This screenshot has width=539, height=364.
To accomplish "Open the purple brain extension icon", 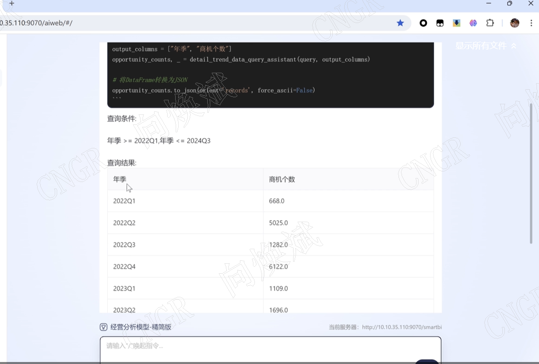I will click(473, 23).
